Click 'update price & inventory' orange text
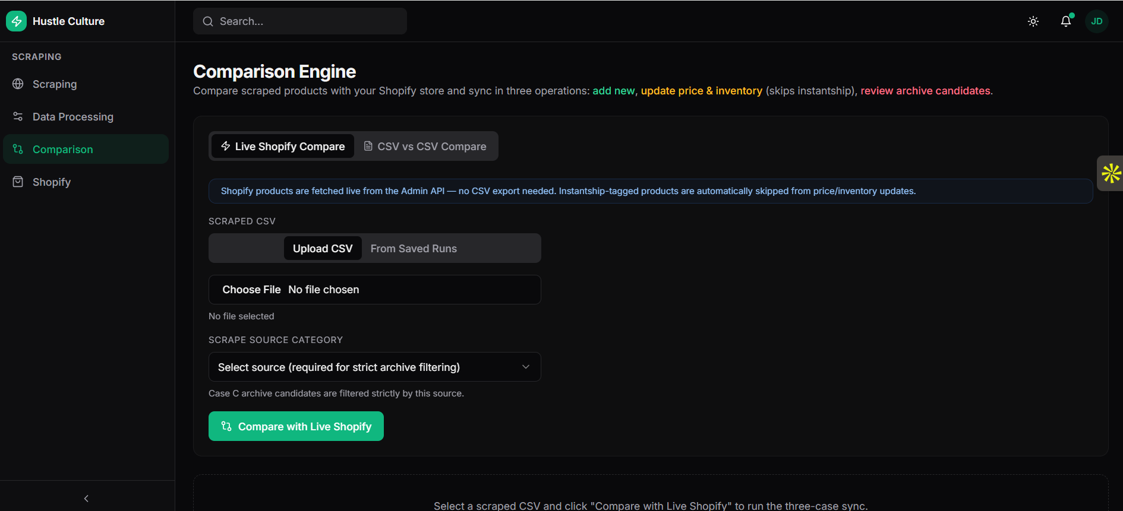 (701, 91)
